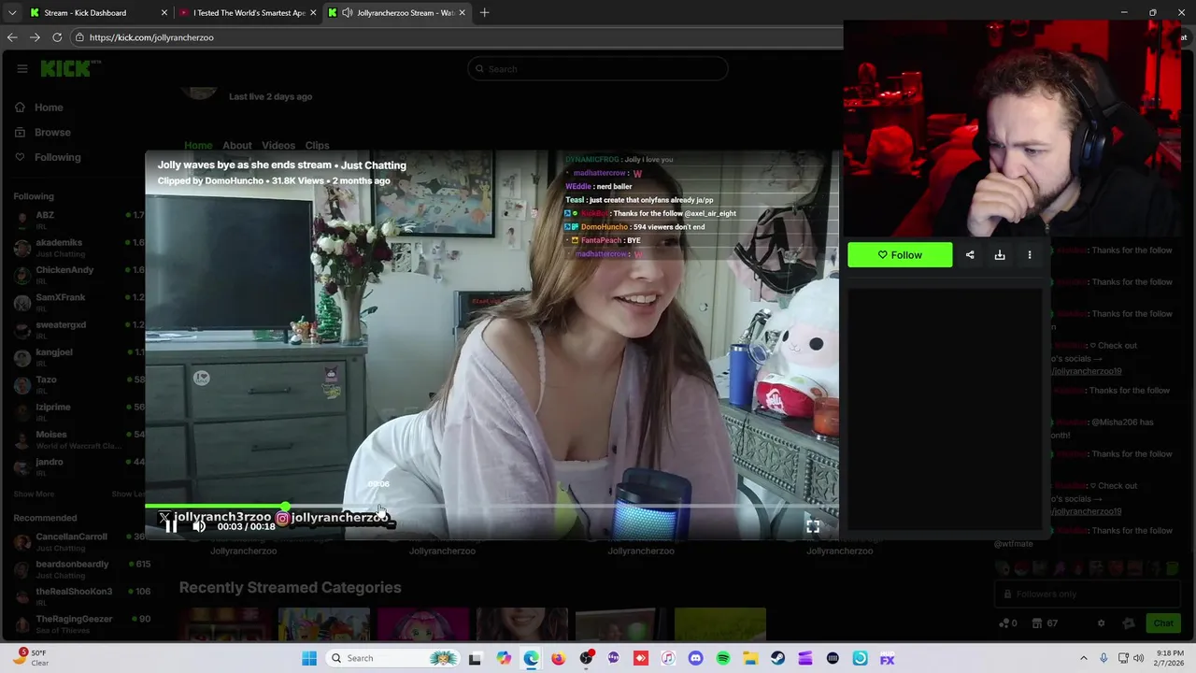Focus the Kick search field

click(598, 68)
